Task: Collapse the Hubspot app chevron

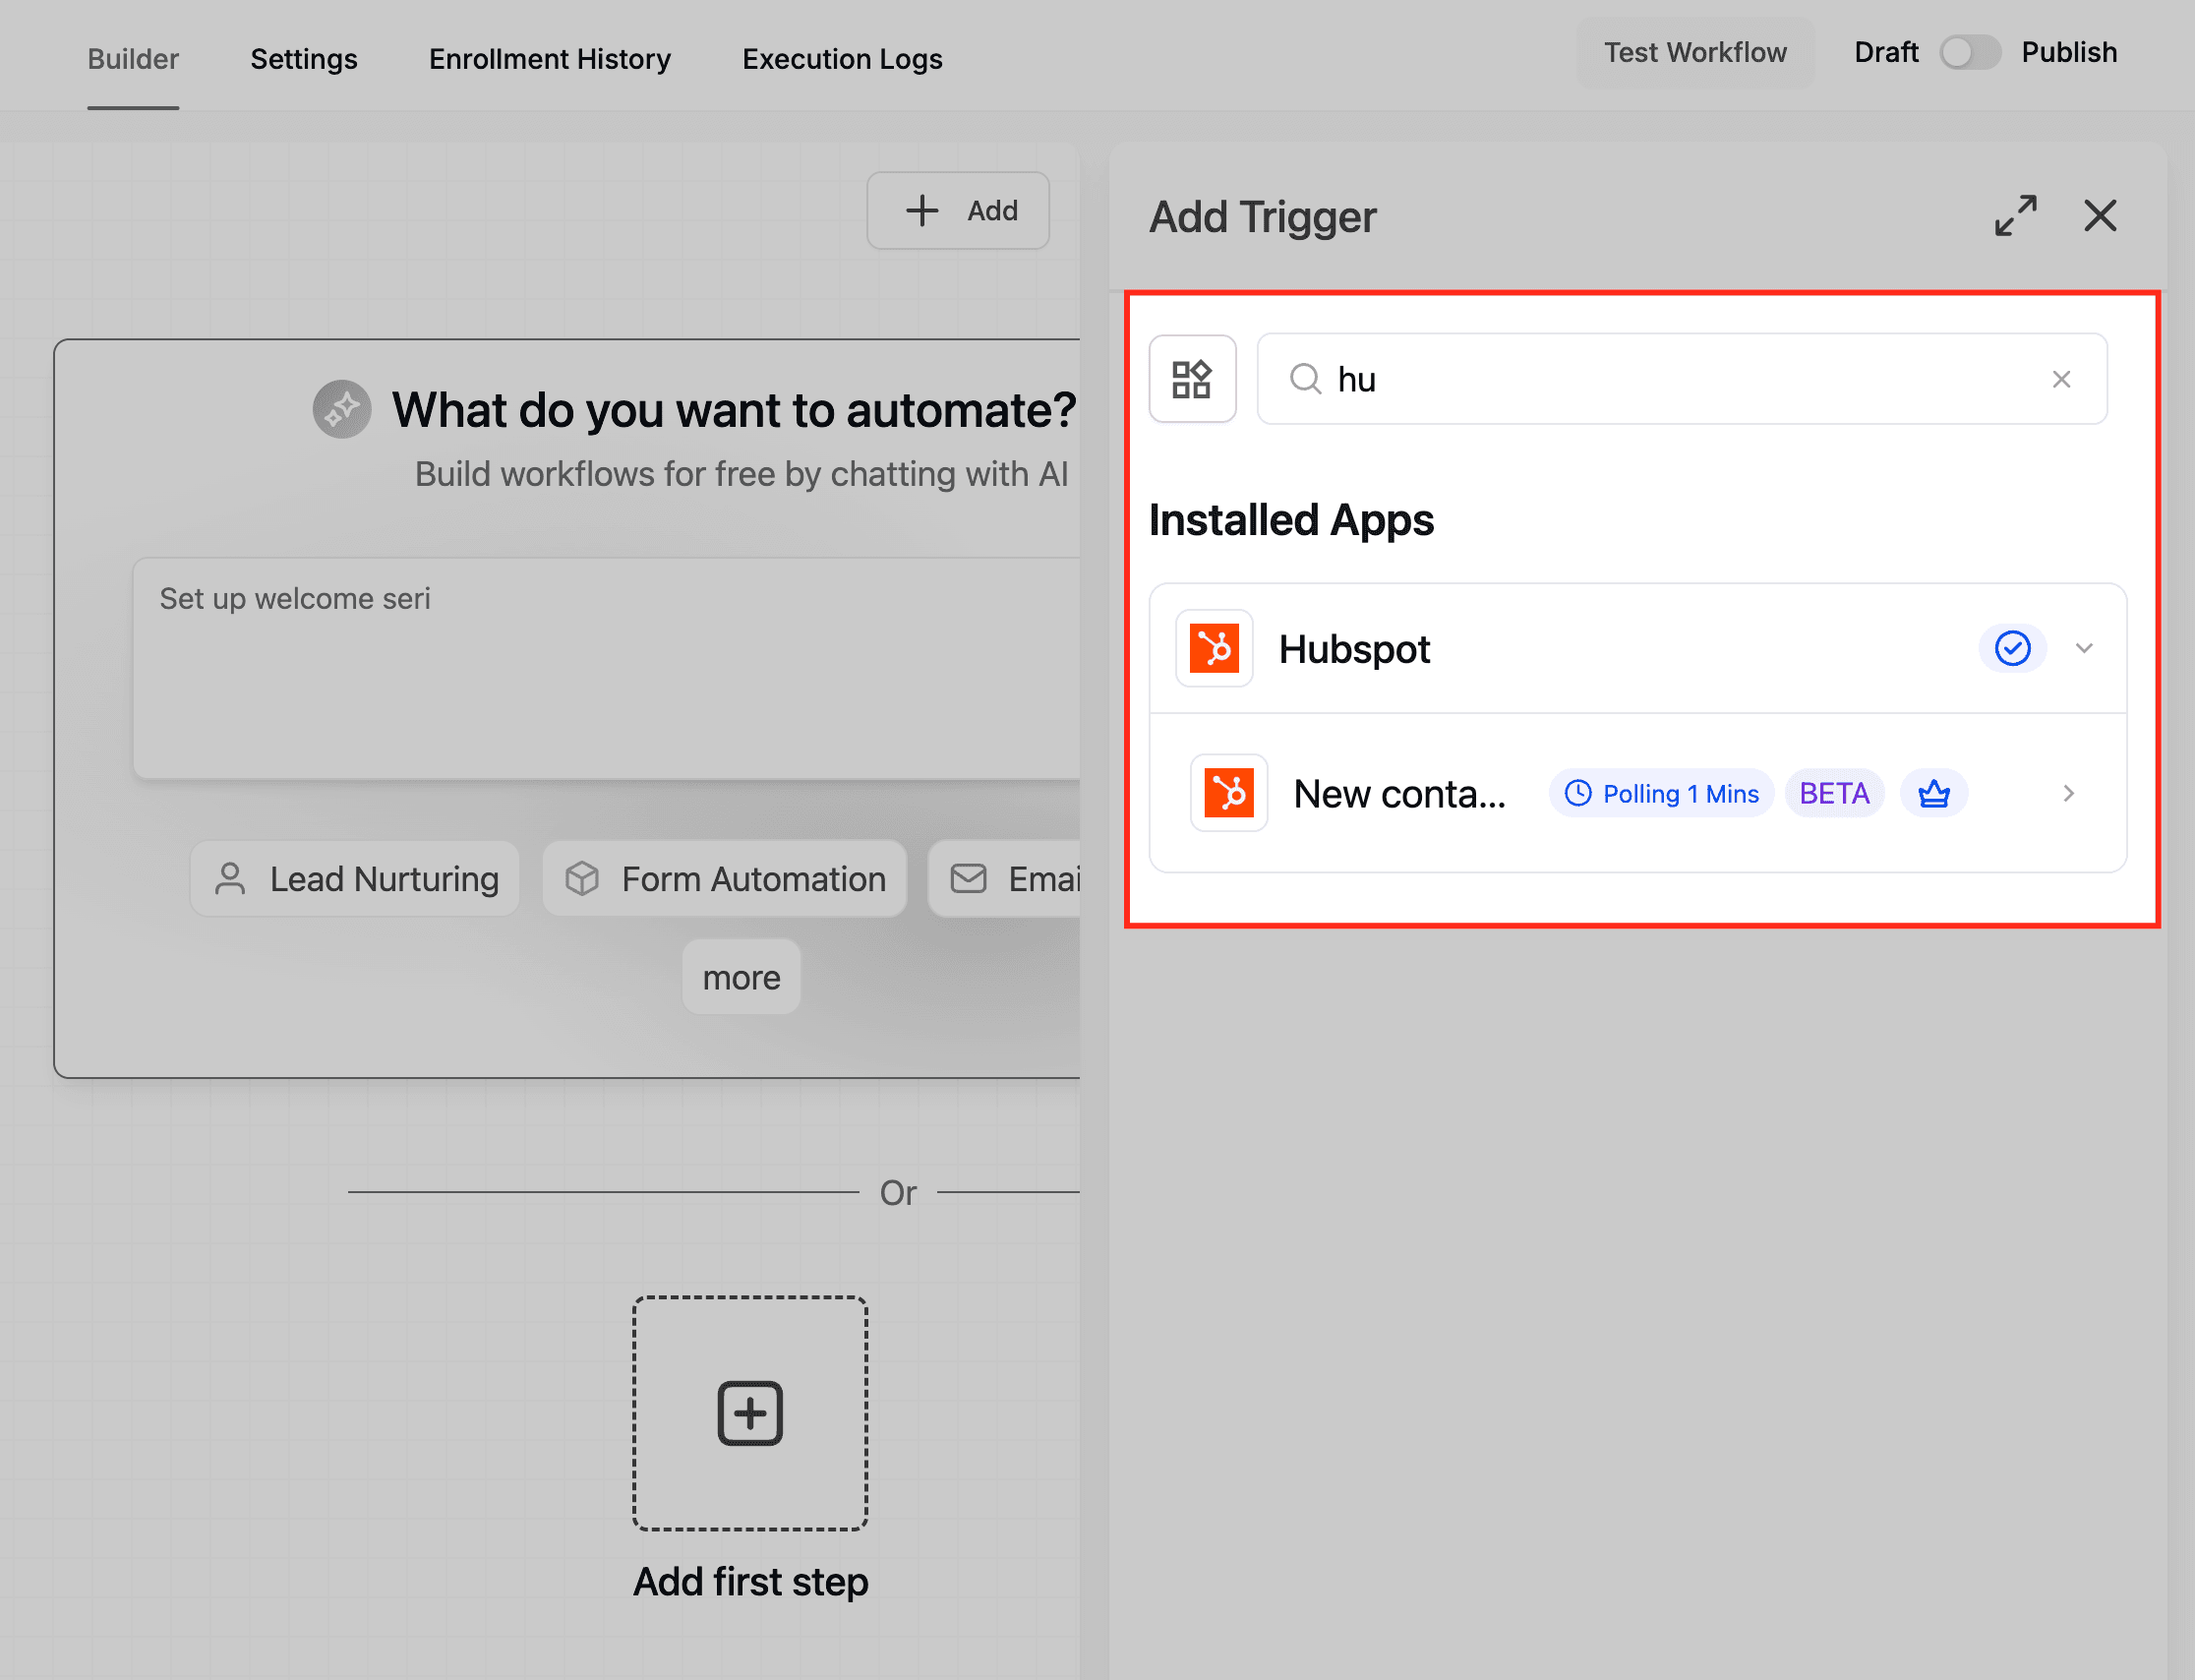Action: click(x=2083, y=648)
